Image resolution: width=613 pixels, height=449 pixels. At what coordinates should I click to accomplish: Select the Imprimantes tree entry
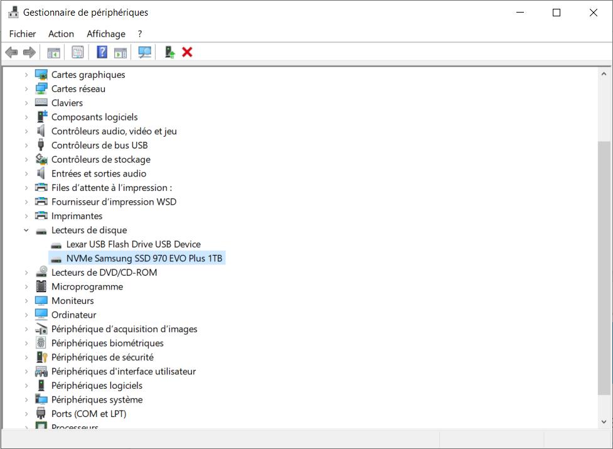pyautogui.click(x=77, y=216)
